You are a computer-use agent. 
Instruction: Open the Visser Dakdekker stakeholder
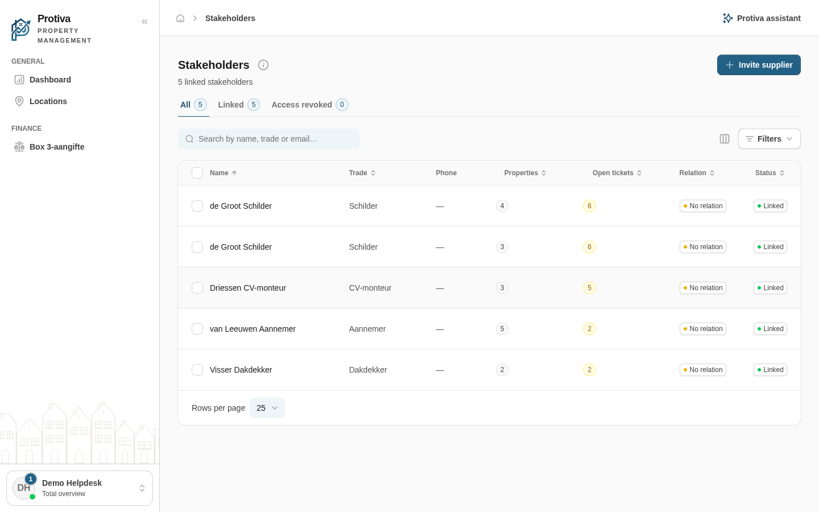tap(241, 370)
